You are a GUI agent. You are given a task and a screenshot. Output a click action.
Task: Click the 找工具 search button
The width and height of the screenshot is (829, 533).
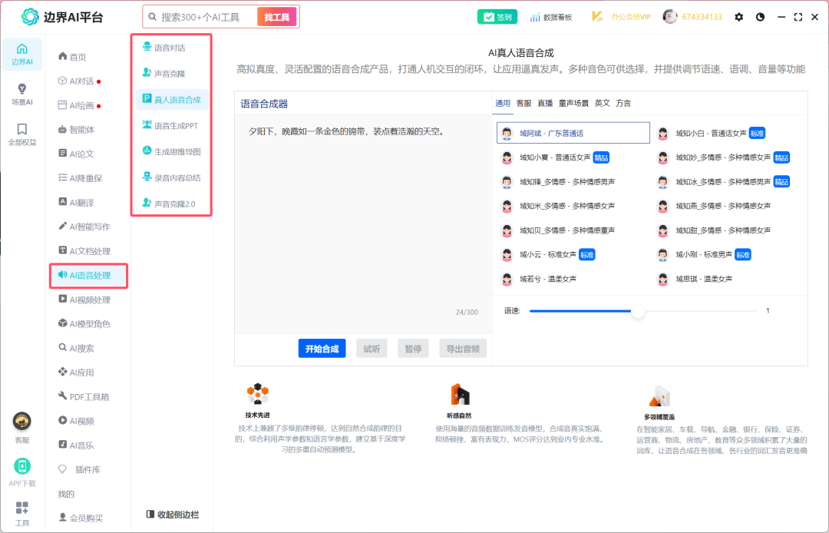(277, 17)
